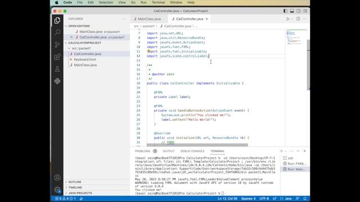Expand the Timeline section
Viewport: 360px width, 202px height.
pos(75,187)
